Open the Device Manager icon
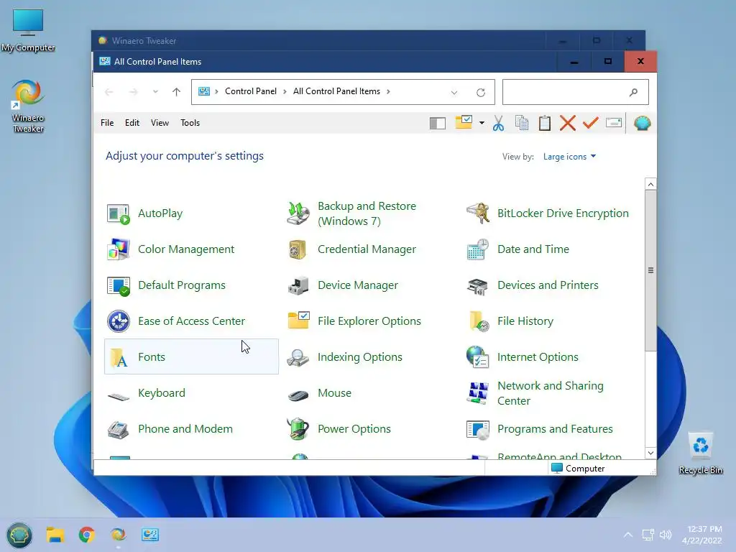The height and width of the screenshot is (552, 736). pos(298,285)
